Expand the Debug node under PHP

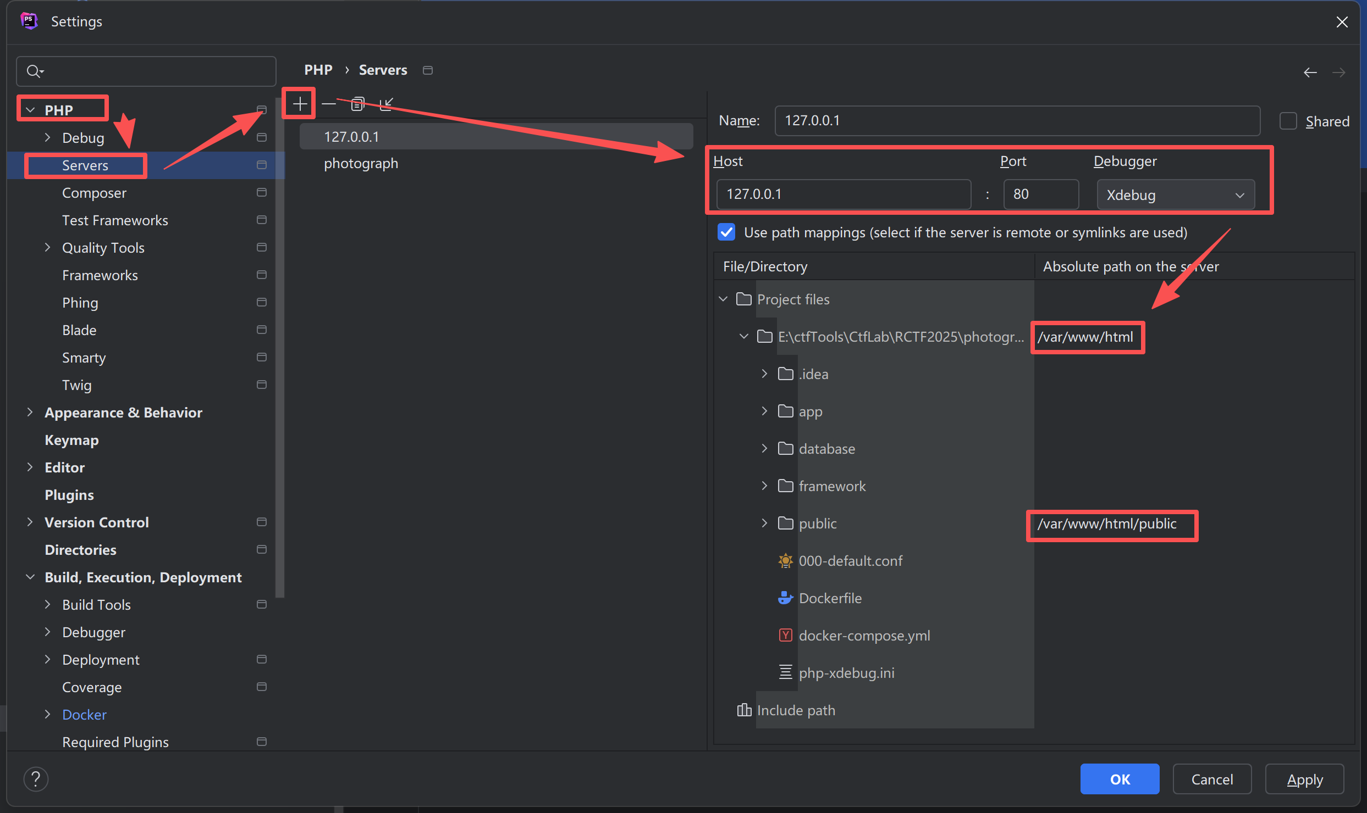coord(48,137)
